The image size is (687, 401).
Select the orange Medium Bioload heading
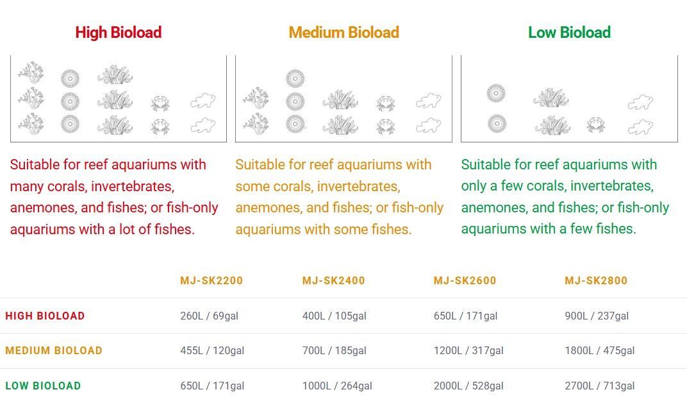(343, 33)
